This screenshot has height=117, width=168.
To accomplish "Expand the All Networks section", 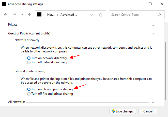I will (x=153, y=102).
